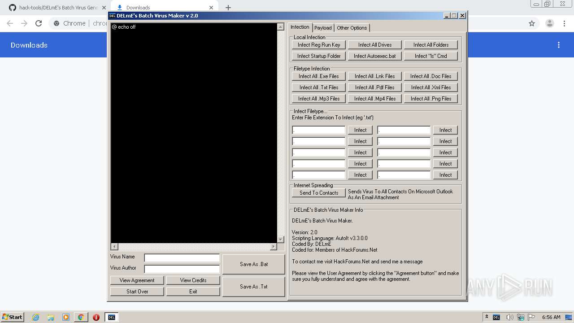Screen dimensions: 574x323
Task: Focus the first left file extension field
Action: point(319,130)
